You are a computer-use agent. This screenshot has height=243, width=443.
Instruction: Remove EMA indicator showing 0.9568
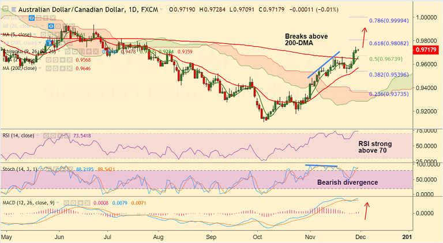(x=69, y=60)
